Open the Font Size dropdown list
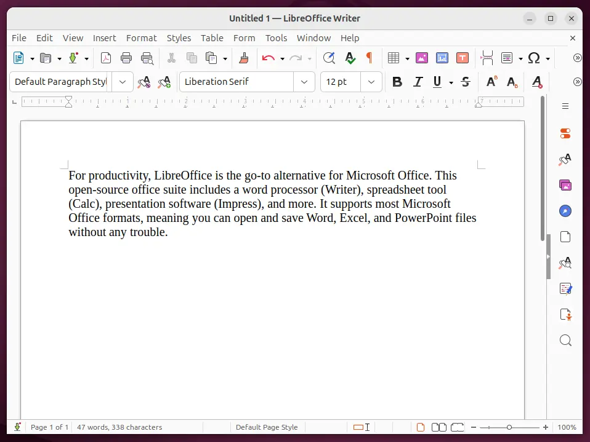The height and width of the screenshot is (442, 590). [x=371, y=82]
